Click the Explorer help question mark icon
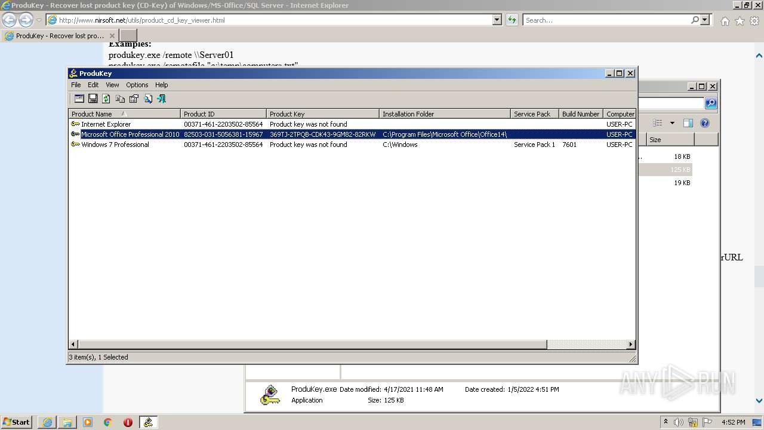 pyautogui.click(x=705, y=123)
